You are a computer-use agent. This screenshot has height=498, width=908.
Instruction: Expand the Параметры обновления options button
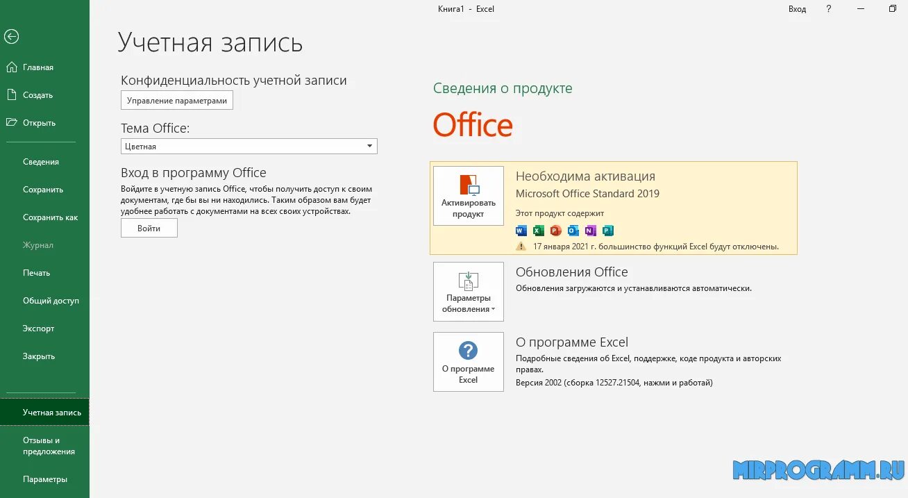(469, 292)
